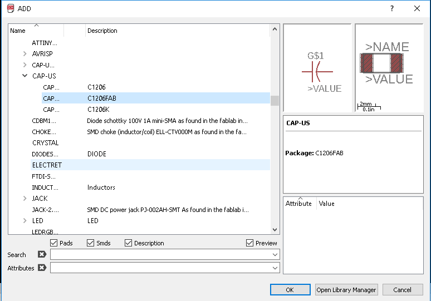Select the FTDI-S... item

click(43, 176)
